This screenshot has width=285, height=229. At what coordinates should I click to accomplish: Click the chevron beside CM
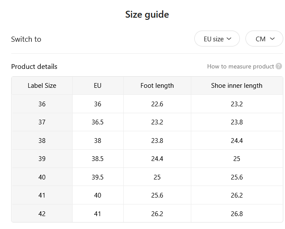click(272, 39)
